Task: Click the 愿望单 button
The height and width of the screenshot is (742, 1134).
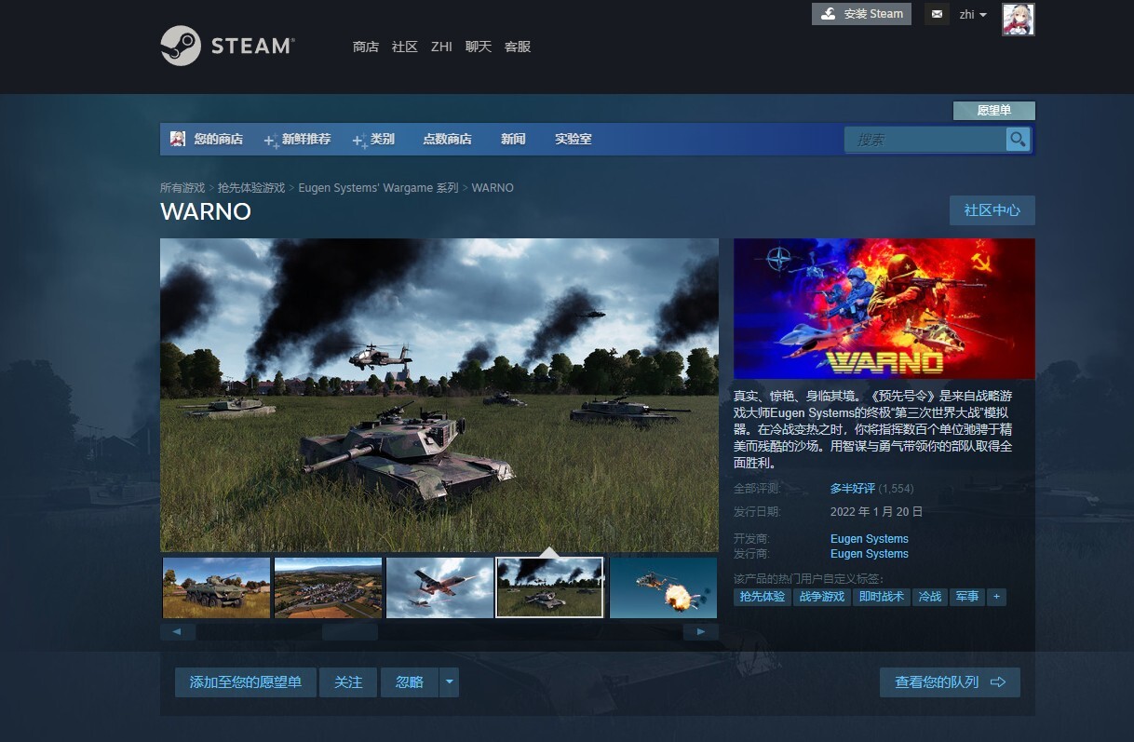Action: (993, 111)
